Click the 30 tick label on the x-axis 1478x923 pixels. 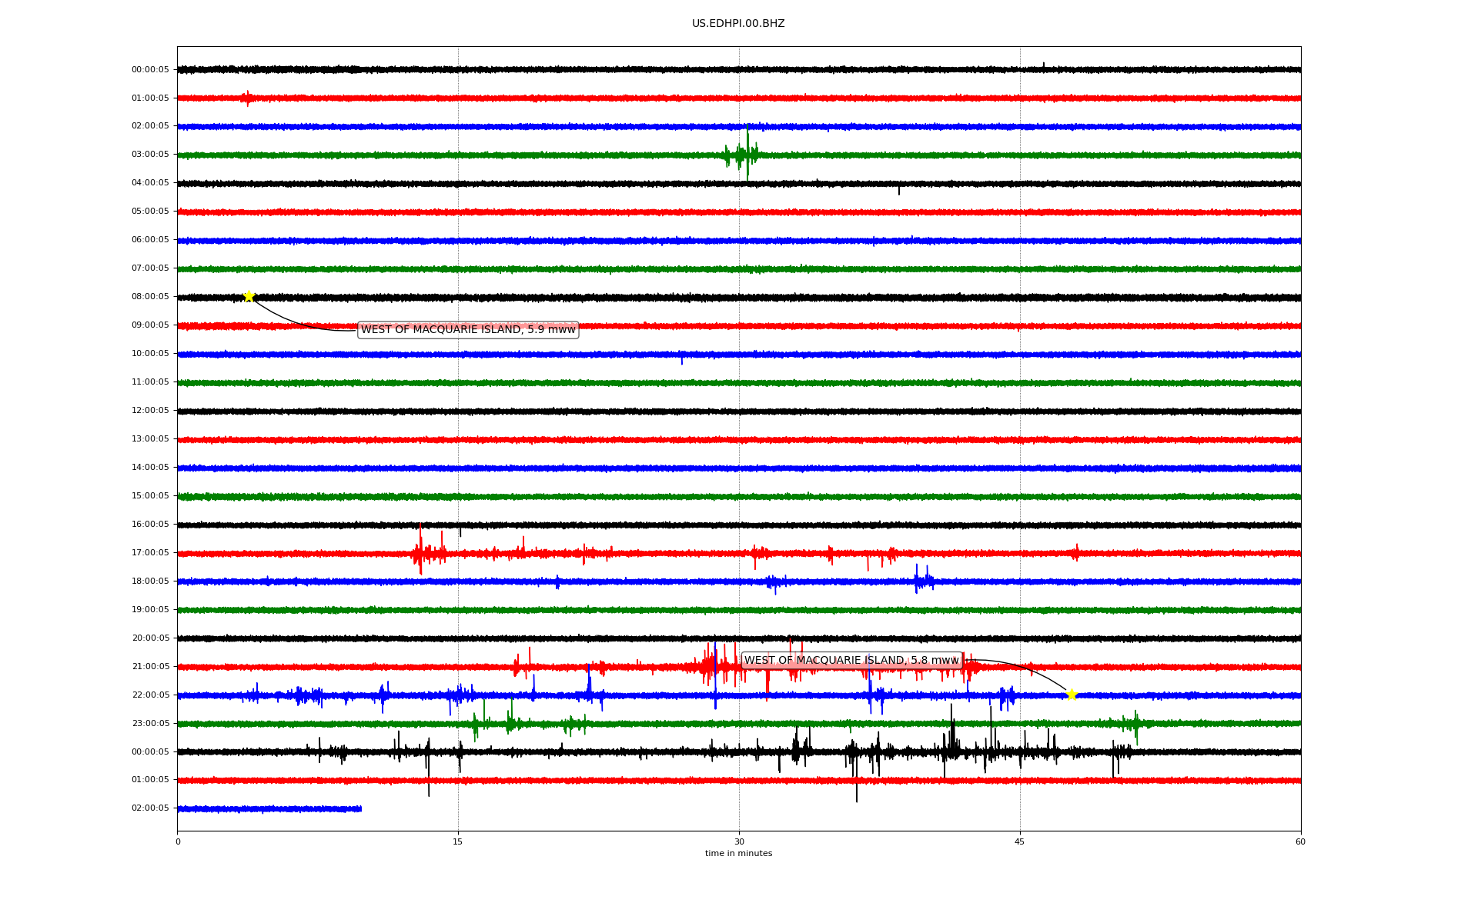[739, 842]
